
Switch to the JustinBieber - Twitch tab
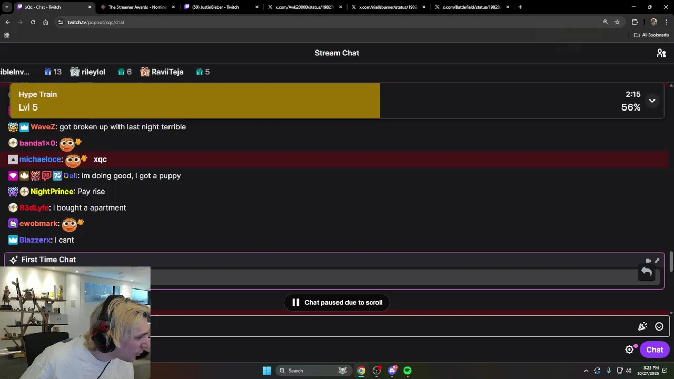pyautogui.click(x=221, y=7)
